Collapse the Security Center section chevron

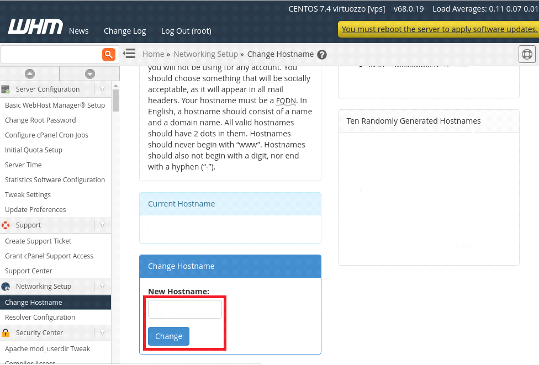click(x=102, y=332)
